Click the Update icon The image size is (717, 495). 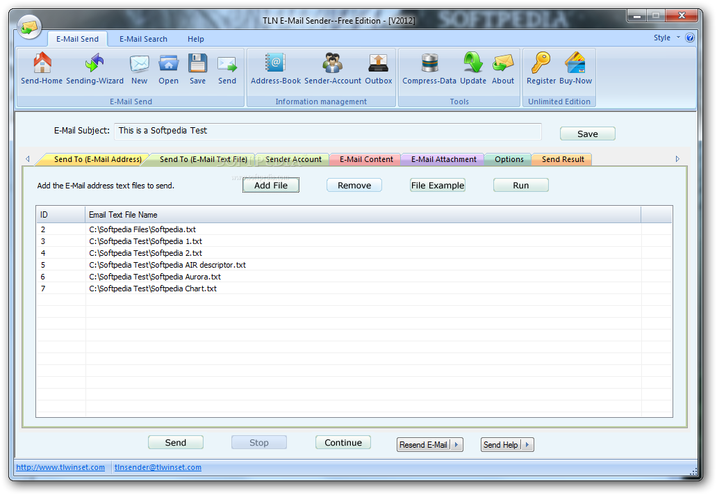(x=473, y=68)
